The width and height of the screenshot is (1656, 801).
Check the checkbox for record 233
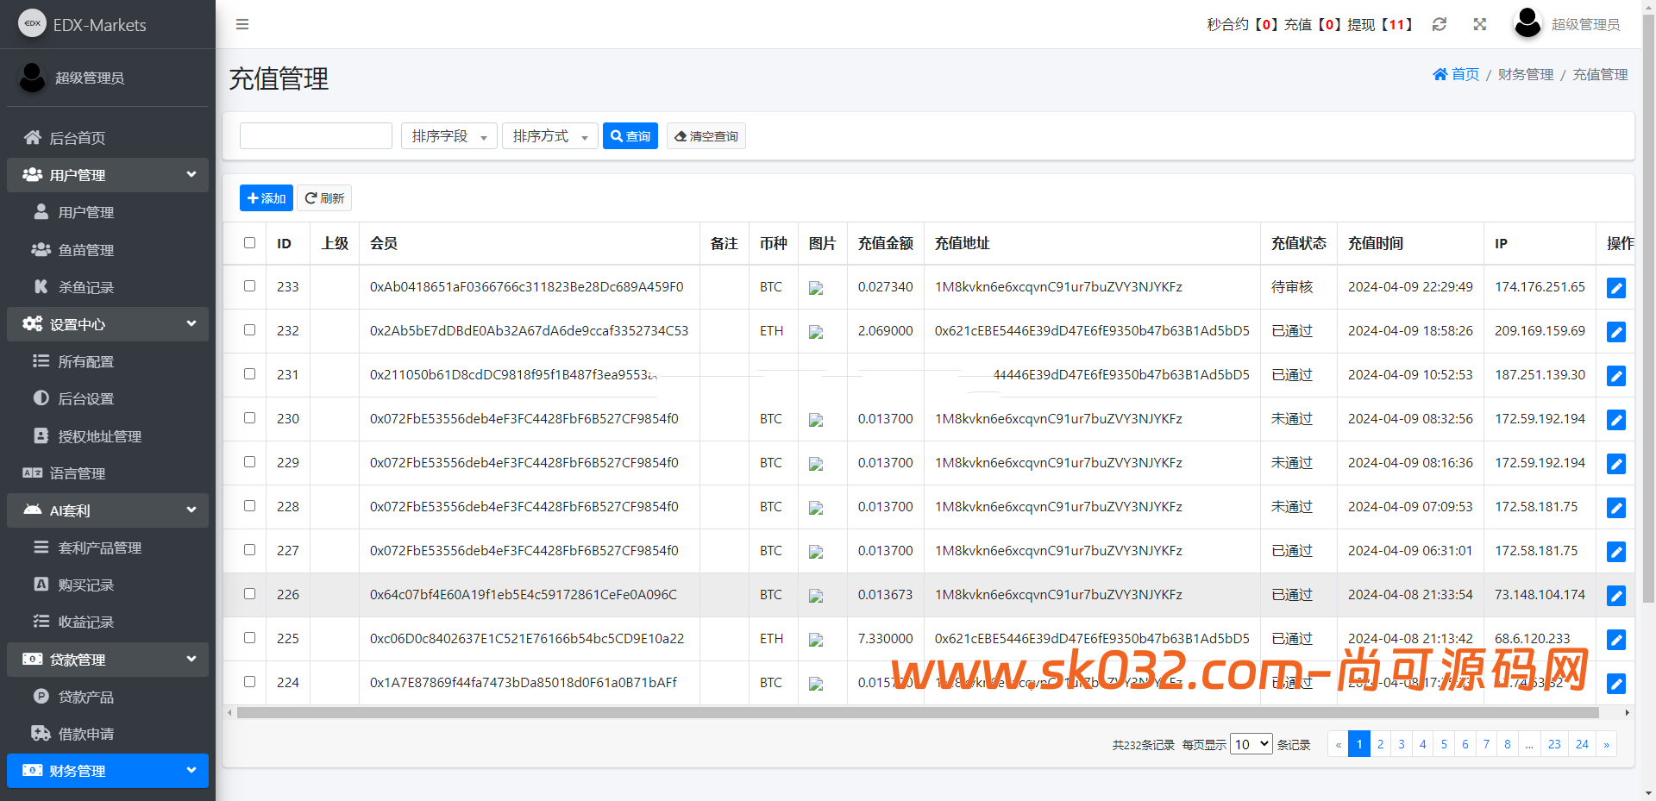coord(249,286)
